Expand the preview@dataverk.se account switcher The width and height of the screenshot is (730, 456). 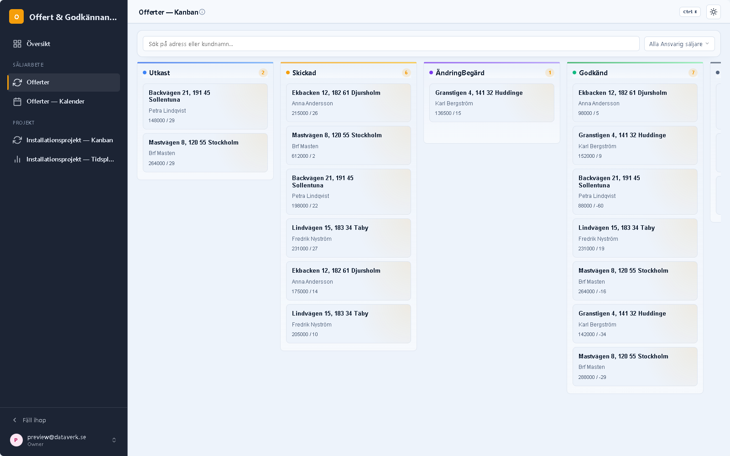click(x=114, y=440)
